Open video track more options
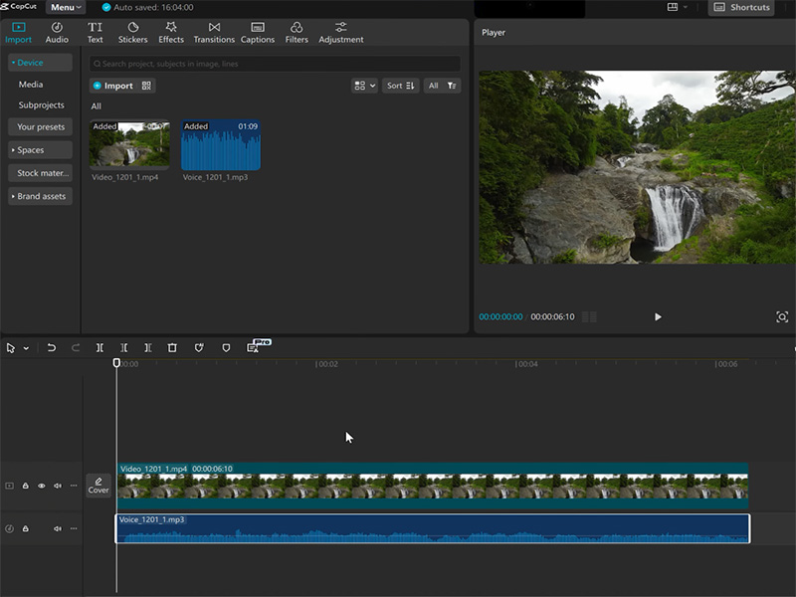 click(74, 486)
